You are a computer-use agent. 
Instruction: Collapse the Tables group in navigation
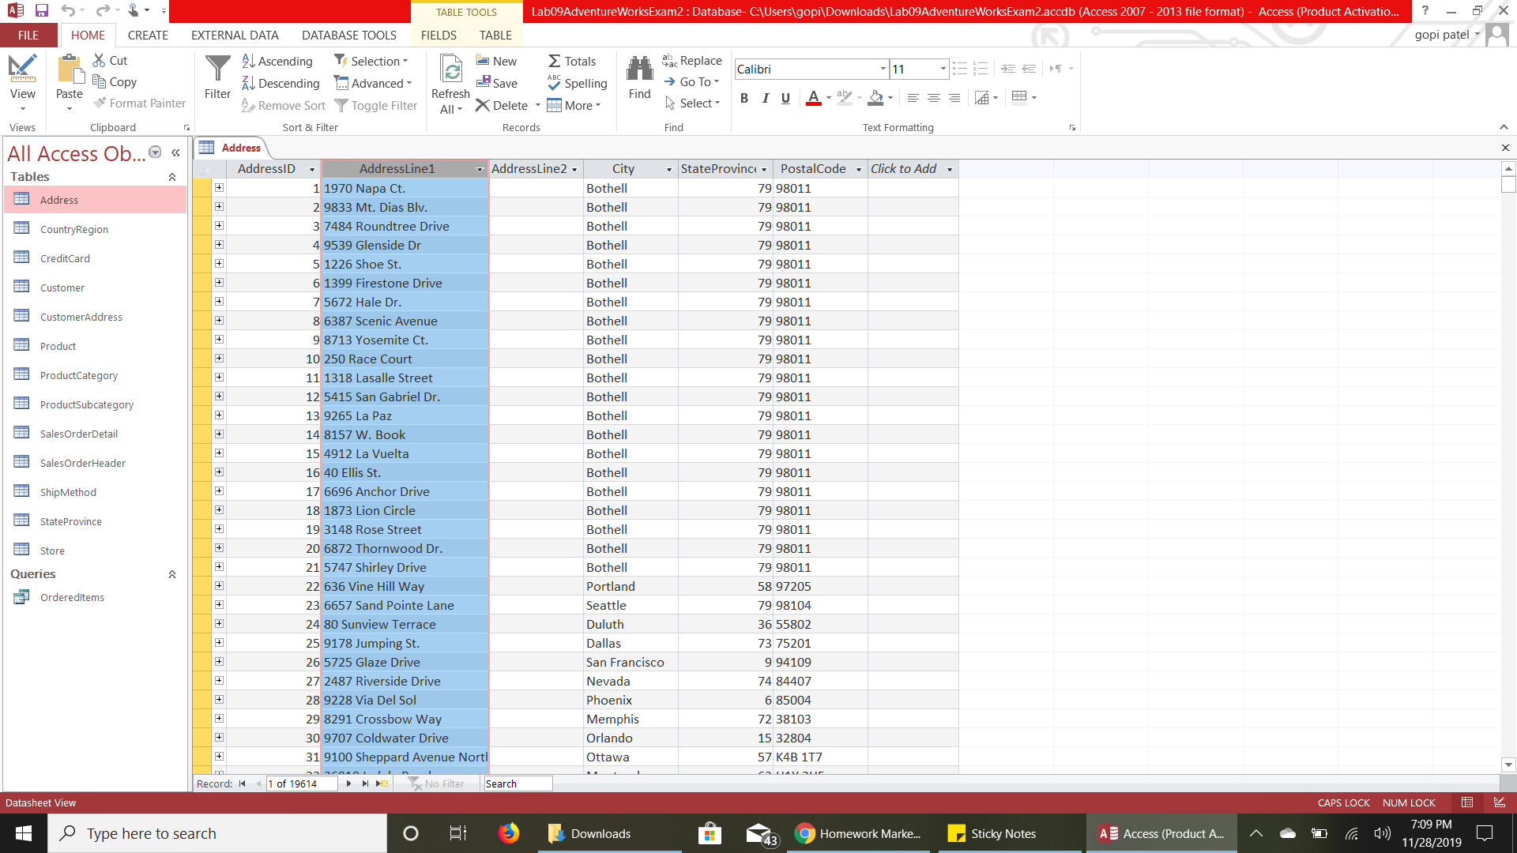coord(172,177)
